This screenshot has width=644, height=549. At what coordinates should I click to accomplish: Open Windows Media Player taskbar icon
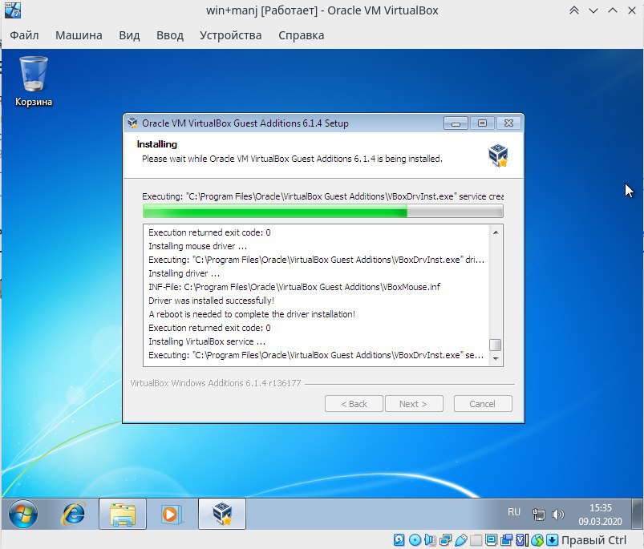coord(172,514)
